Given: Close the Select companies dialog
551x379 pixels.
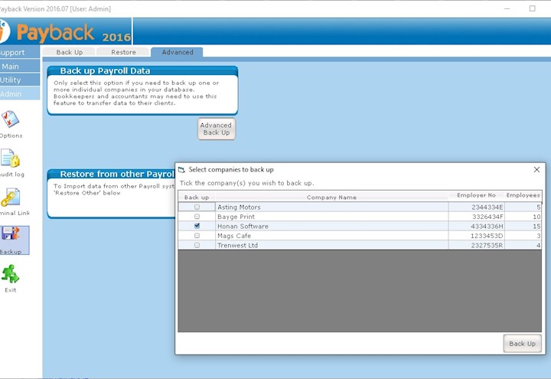Looking at the screenshot, I should 536,169.
